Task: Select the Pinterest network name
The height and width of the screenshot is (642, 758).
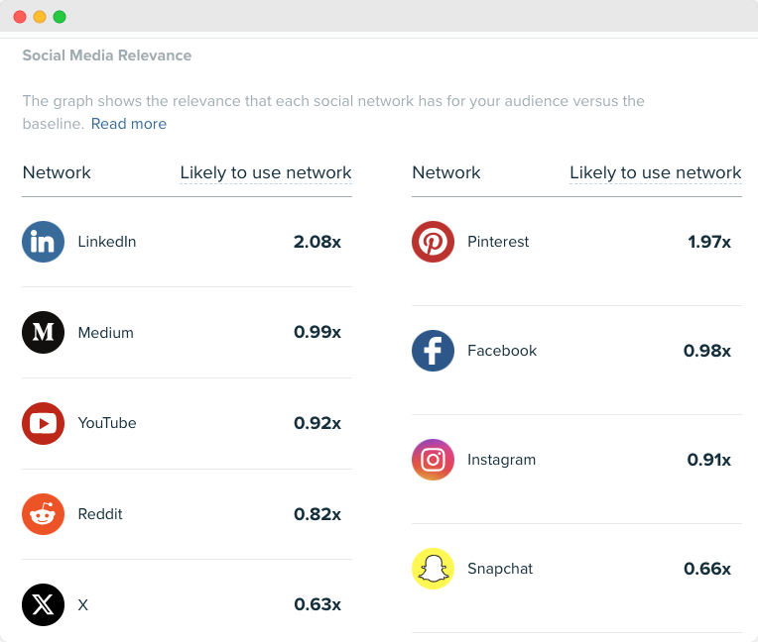Action: click(498, 242)
